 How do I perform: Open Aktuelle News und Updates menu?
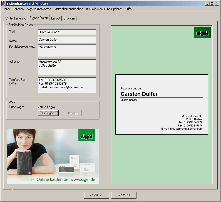click(104, 9)
